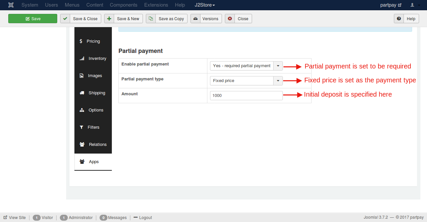The width and height of the screenshot is (427, 222).
Task: Click the checkmark icon on Save & Close
Action: pos(65,19)
